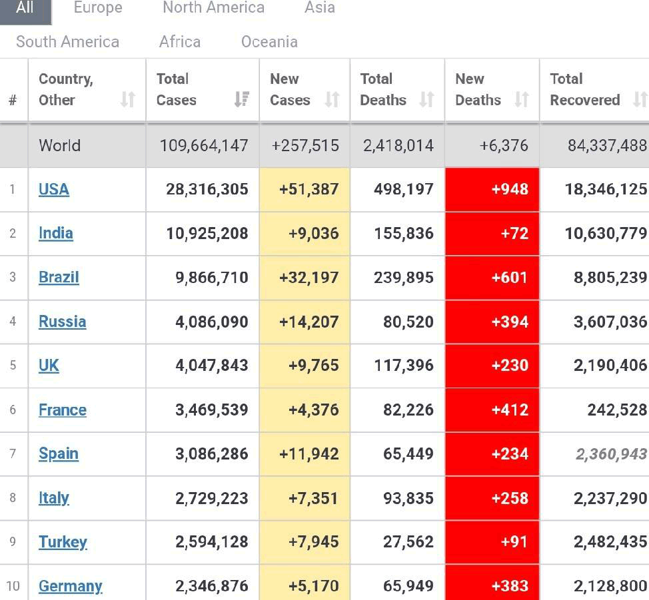Sort by New Deaths arrow icon
The width and height of the screenshot is (649, 600).
click(521, 100)
